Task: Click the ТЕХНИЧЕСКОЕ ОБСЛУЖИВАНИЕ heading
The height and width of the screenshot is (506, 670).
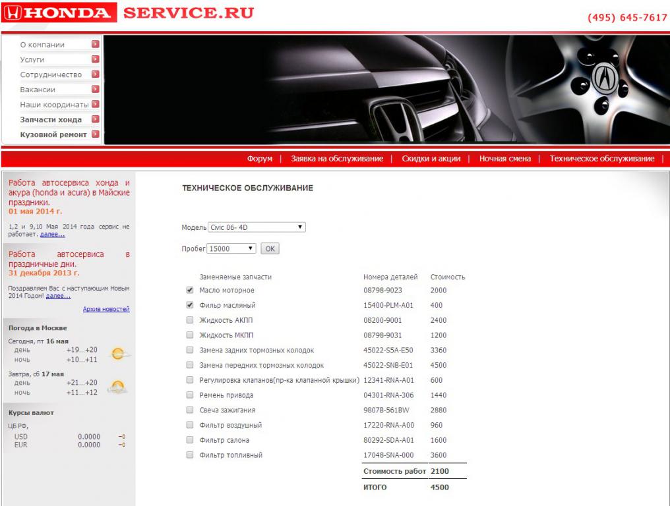Action: (x=248, y=188)
